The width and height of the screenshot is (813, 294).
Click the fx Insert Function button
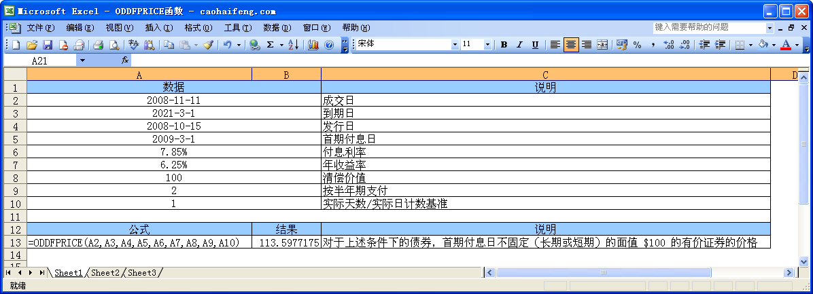[x=125, y=60]
